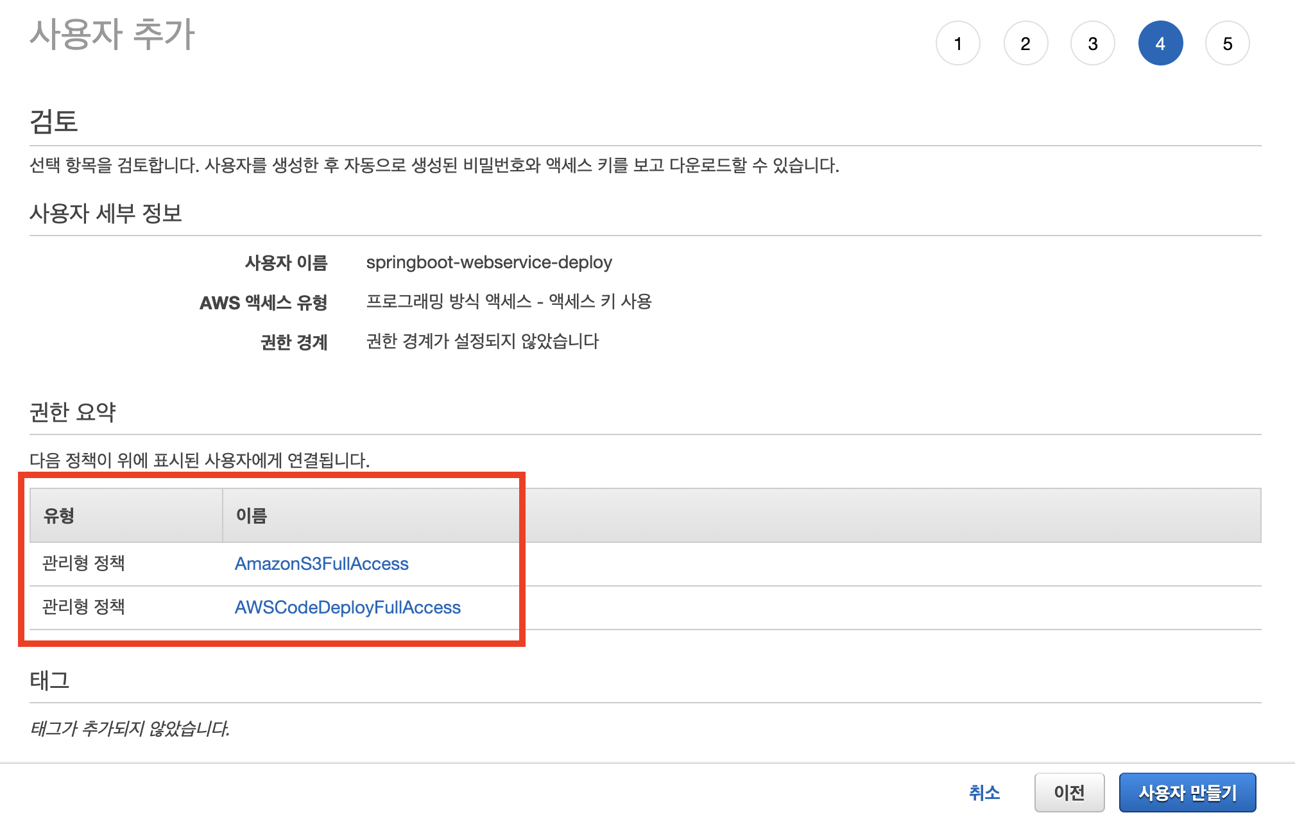Click the 사용자 세부 정보 heading
The image size is (1295, 815).
coord(106,213)
